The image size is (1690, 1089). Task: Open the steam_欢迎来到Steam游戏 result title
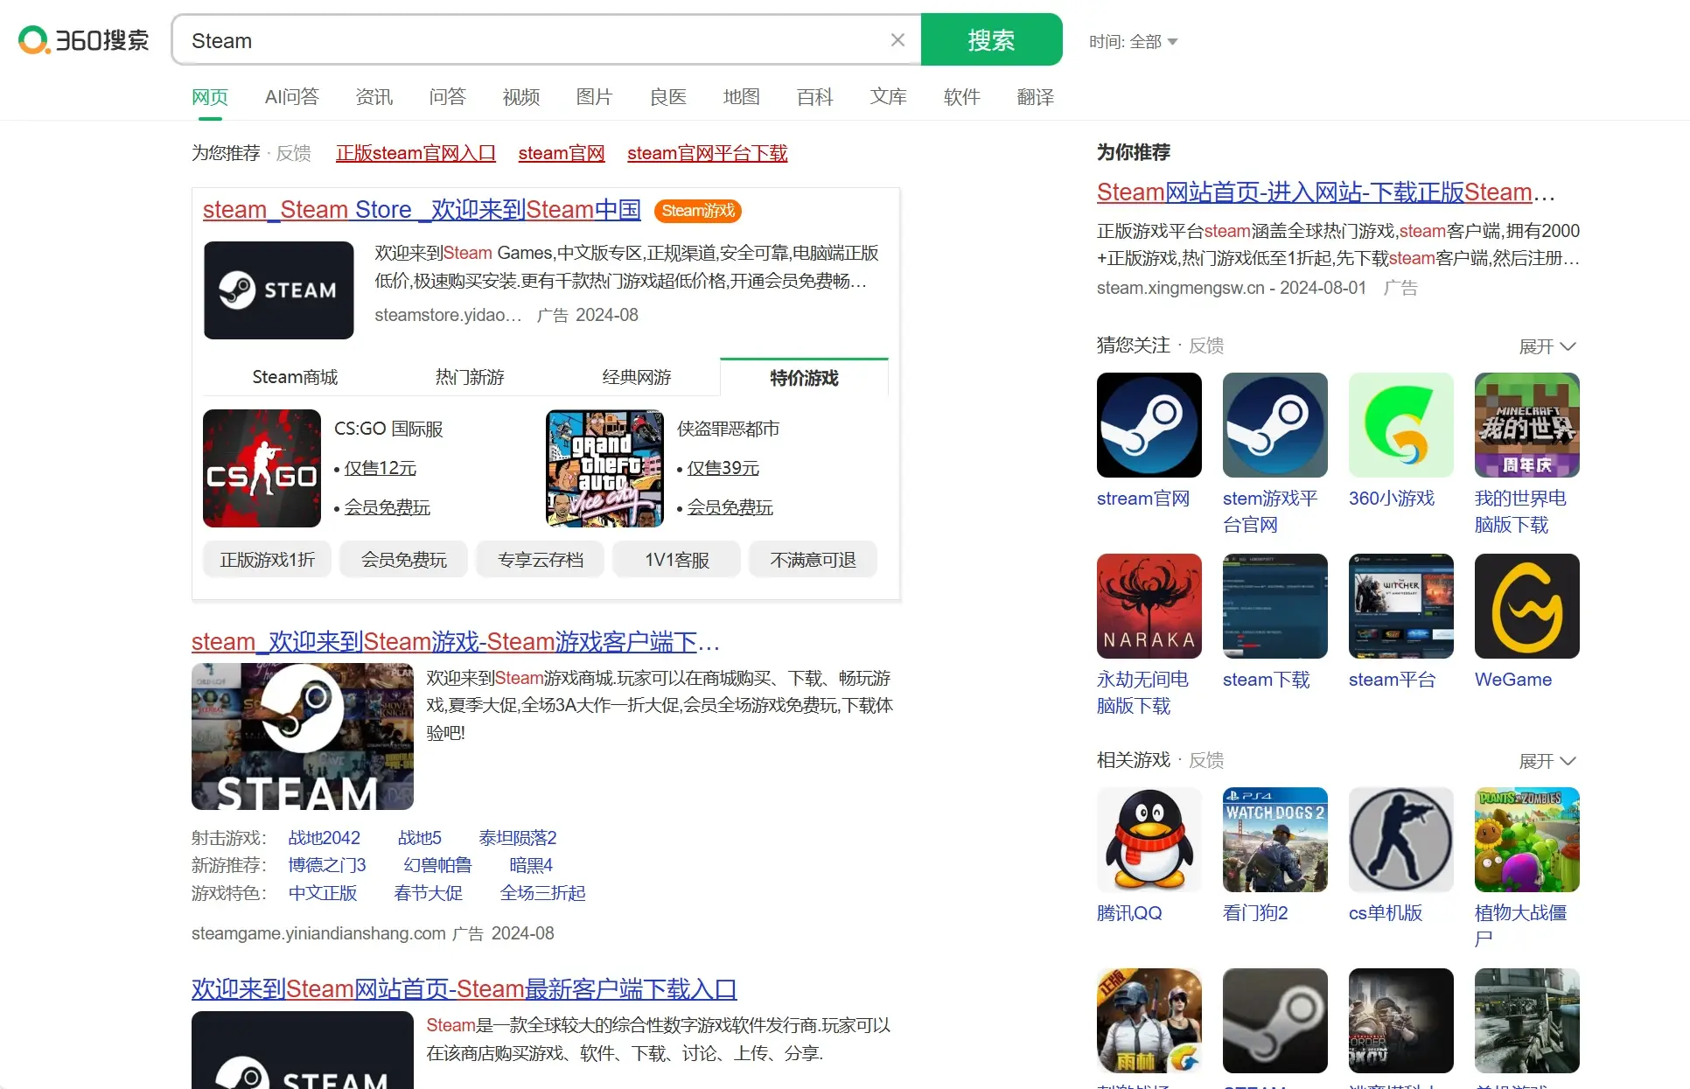(456, 642)
